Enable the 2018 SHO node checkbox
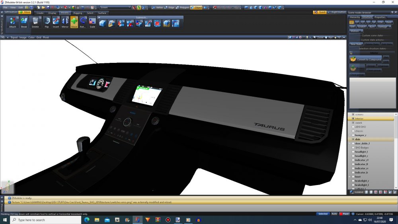 pyautogui.click(x=353, y=127)
